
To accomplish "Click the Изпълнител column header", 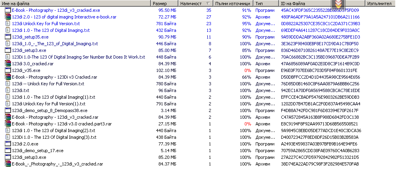I will pyautogui.click(x=381, y=4).
